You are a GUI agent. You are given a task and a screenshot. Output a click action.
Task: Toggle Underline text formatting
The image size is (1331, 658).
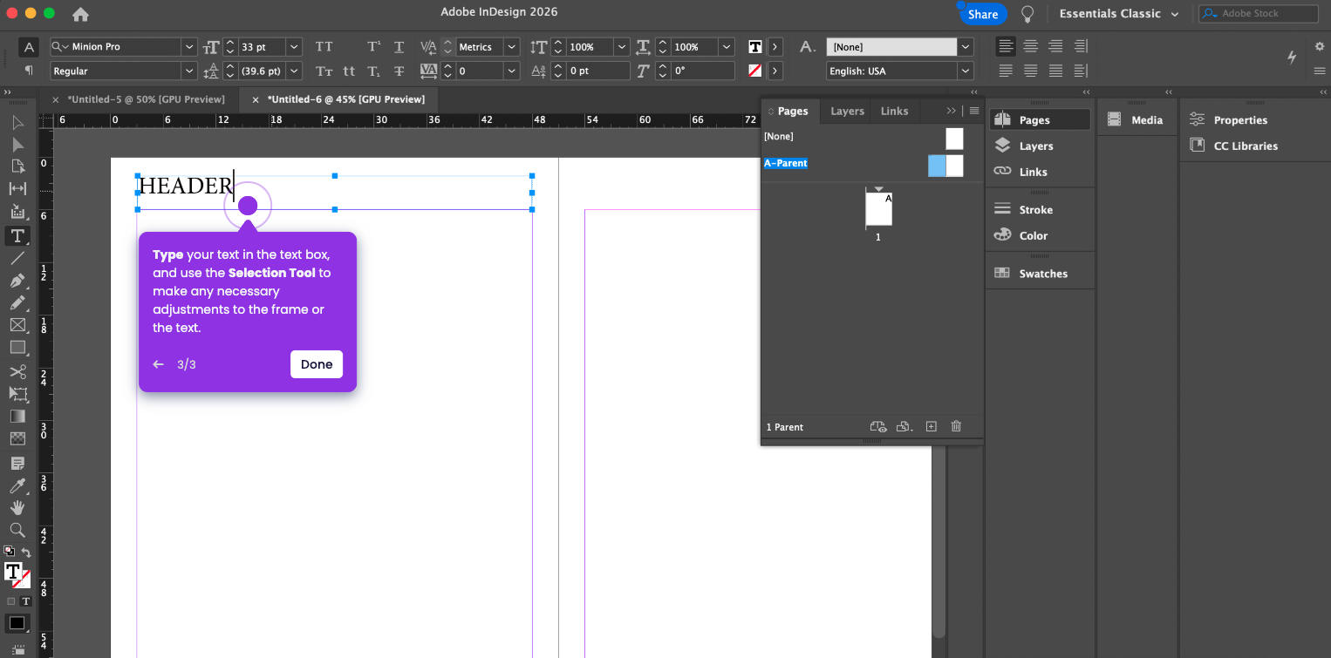click(399, 47)
